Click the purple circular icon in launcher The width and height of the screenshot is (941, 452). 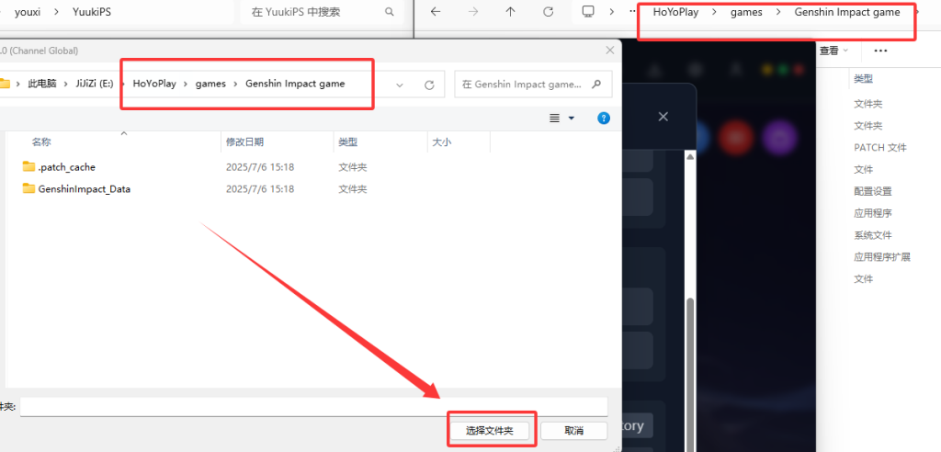tap(779, 138)
